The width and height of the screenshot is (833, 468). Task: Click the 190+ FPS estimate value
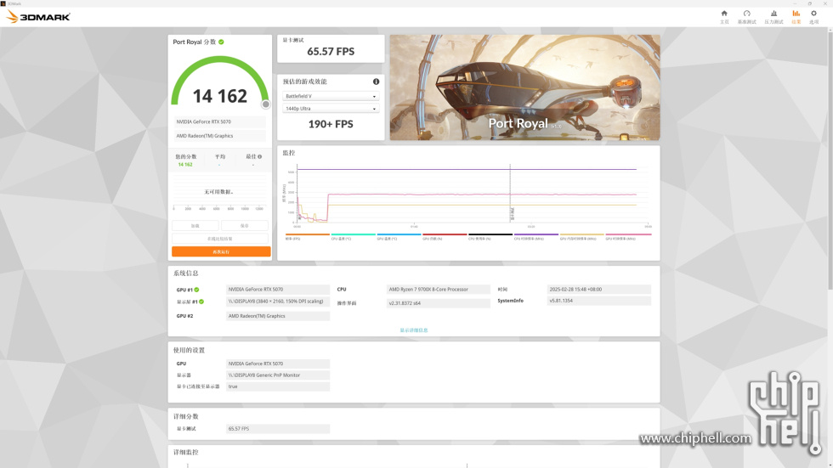[x=331, y=124]
